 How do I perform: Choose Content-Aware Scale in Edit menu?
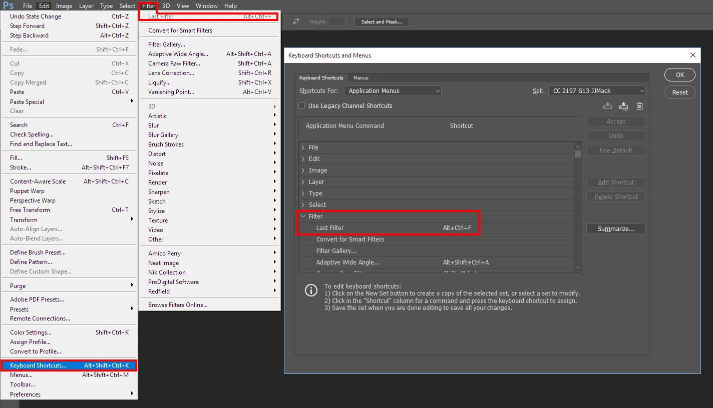coord(69,181)
